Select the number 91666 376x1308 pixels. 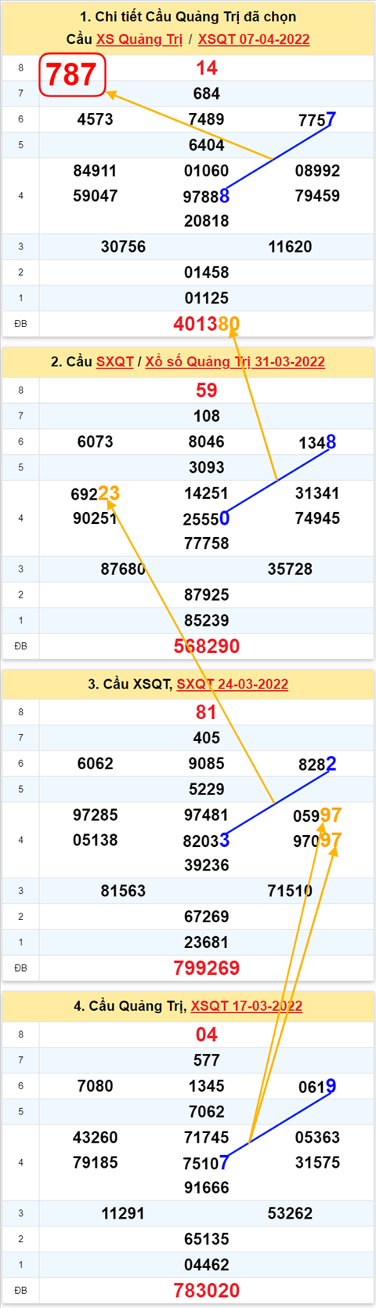207,1188
